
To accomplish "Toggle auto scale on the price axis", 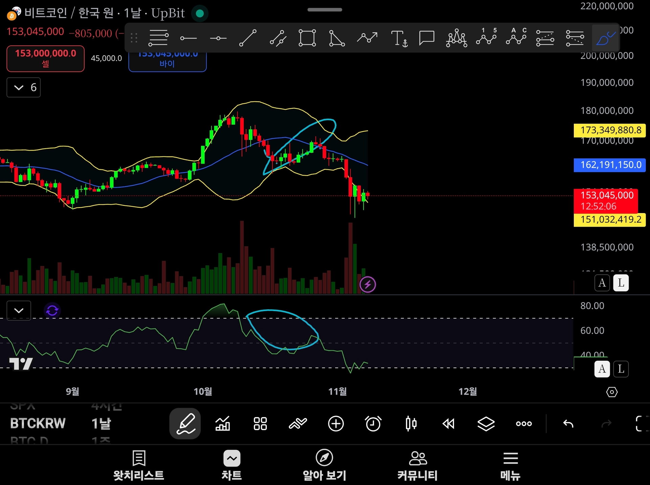I will click(602, 283).
